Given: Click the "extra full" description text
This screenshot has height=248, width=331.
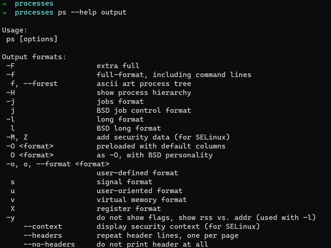Looking at the screenshot, I should 118,66.
